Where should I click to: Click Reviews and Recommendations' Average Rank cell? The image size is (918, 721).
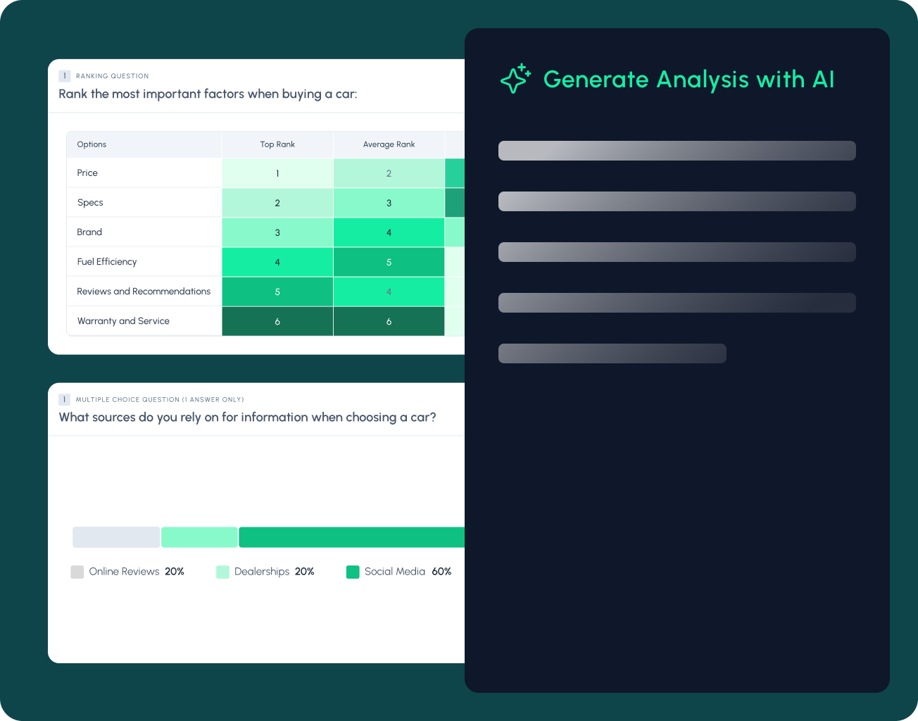click(389, 291)
